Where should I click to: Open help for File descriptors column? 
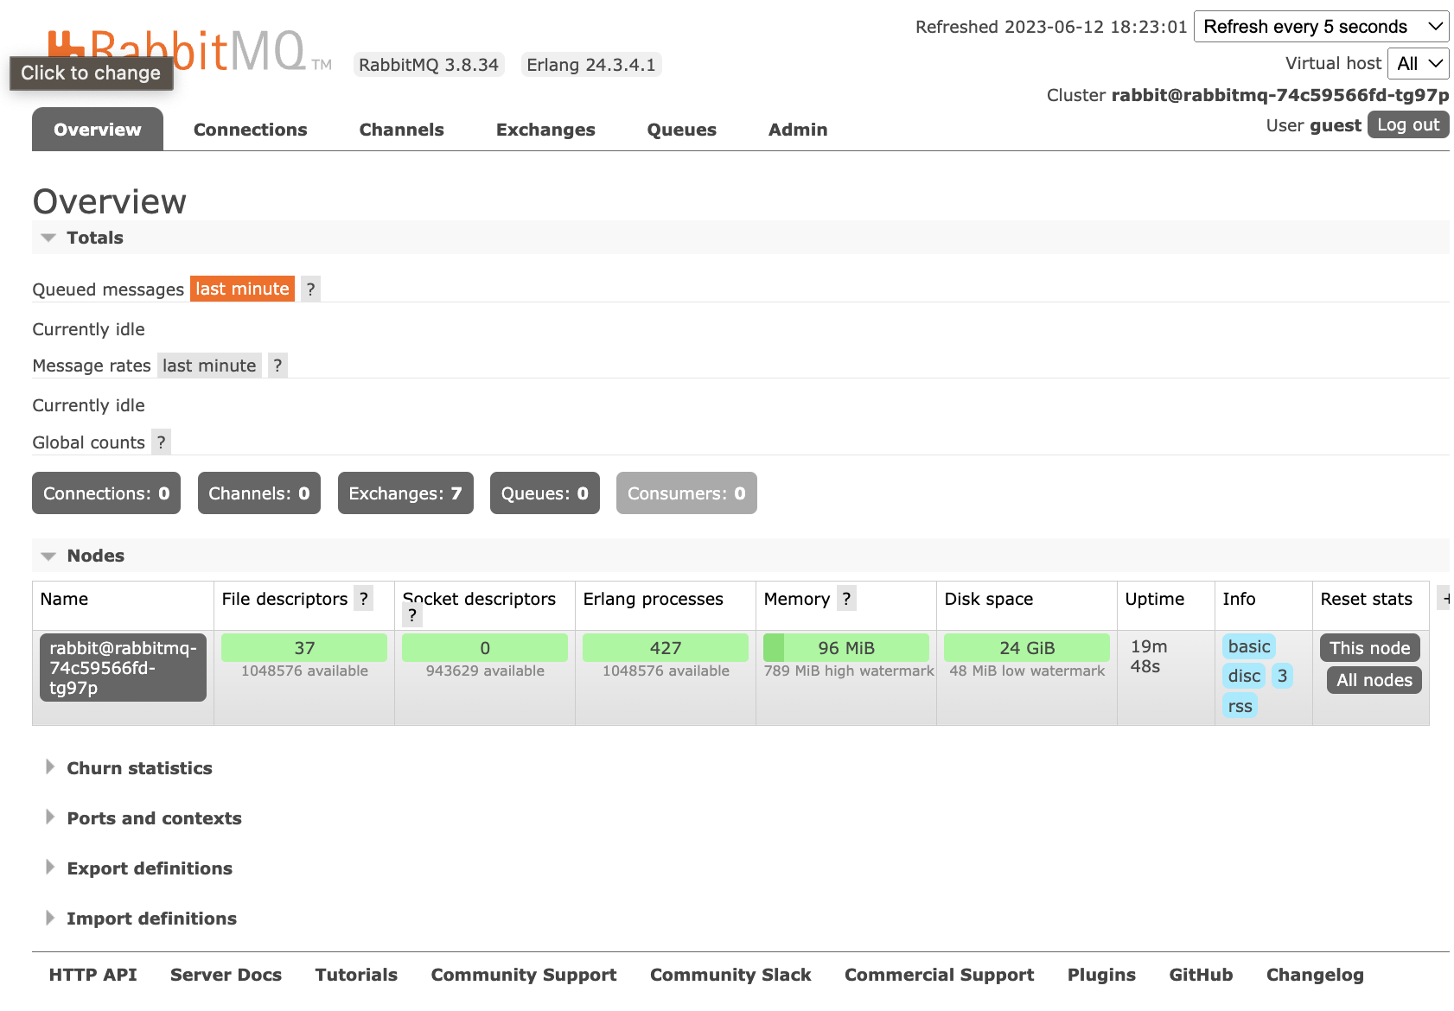[x=364, y=599]
